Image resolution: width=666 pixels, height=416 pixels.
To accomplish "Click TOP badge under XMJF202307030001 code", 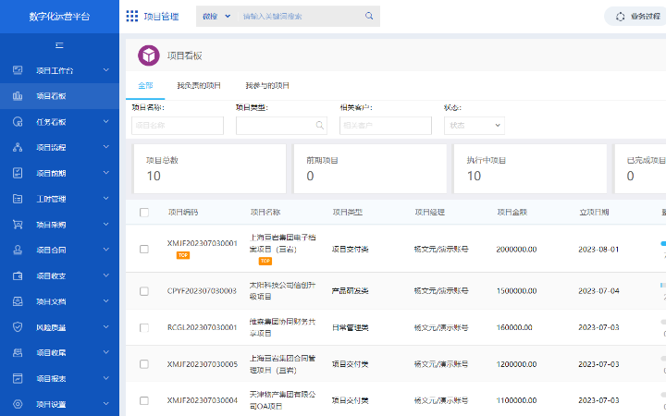I will [183, 255].
